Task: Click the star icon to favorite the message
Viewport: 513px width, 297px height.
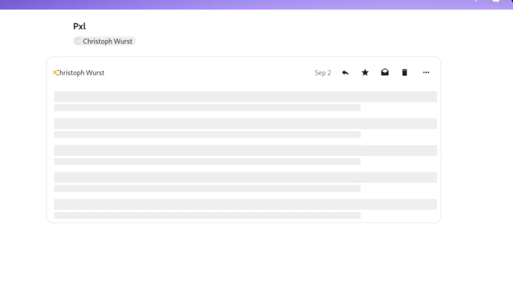Action: 365,72
